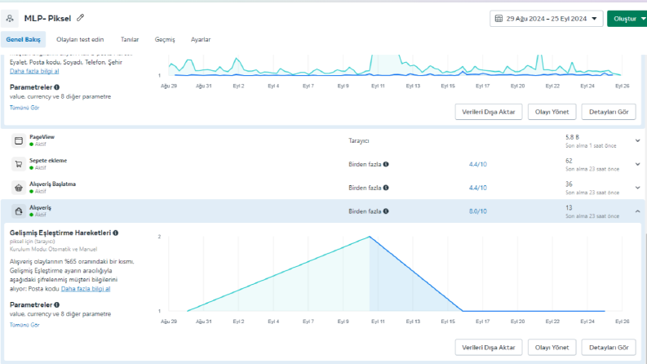
Task: Expand the PageView event row chevron
Action: pyautogui.click(x=637, y=140)
